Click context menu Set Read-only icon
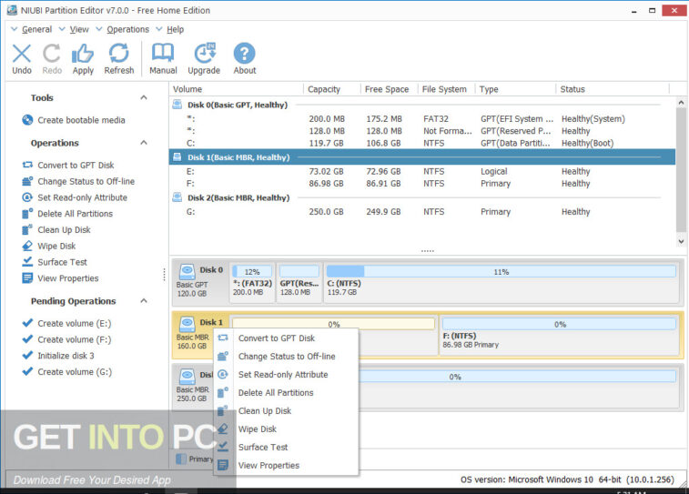689x494 pixels. [x=223, y=374]
